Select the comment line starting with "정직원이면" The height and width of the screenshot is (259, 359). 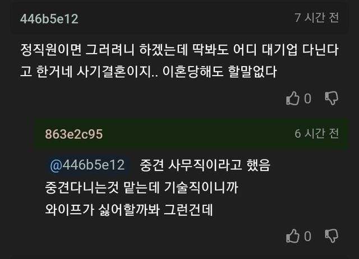coord(178,50)
